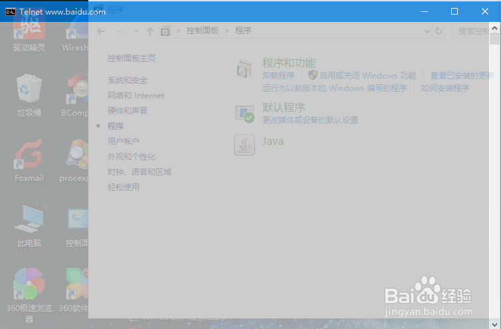The height and width of the screenshot is (329, 501).
Task: Expand chevron between 控制面板 and 程序
Action: point(227,31)
